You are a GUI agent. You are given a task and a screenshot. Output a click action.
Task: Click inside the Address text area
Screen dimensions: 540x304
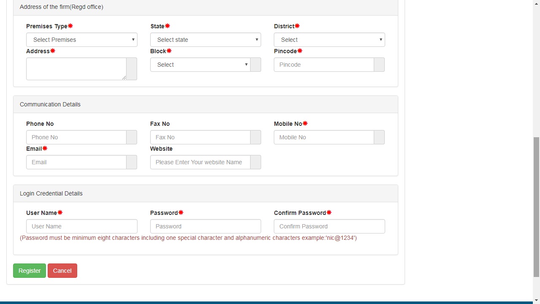point(76,69)
